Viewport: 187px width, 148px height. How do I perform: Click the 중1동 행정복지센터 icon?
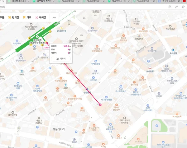(166, 66)
